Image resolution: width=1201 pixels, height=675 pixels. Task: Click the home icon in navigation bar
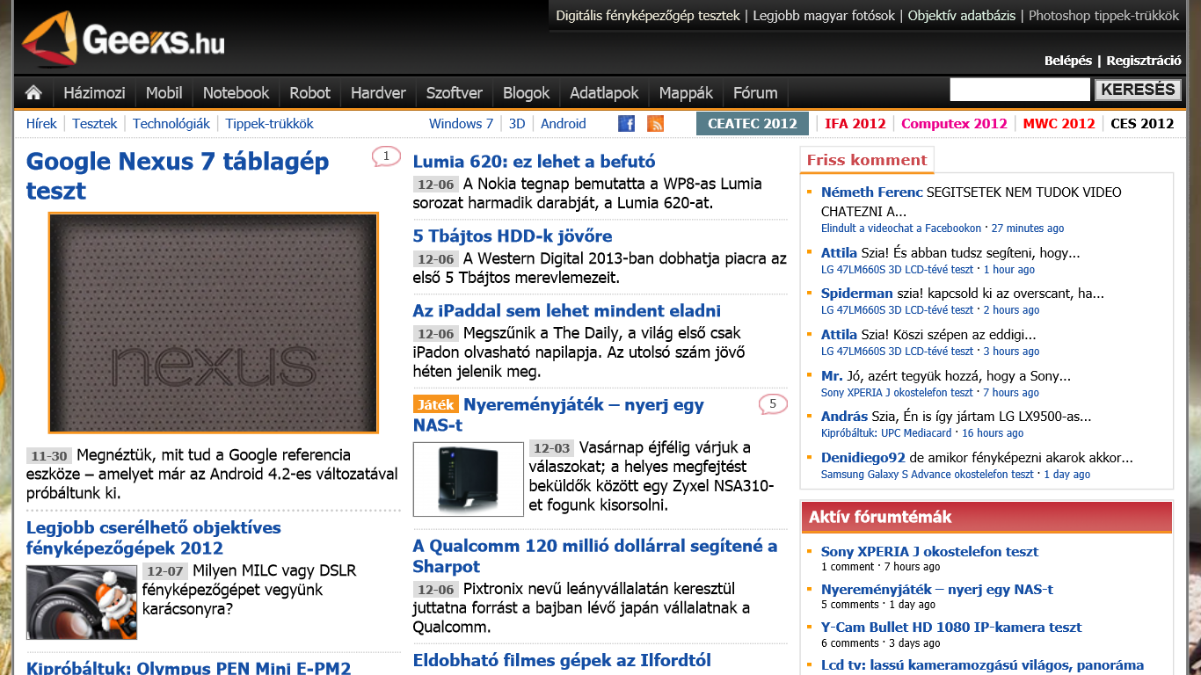point(33,93)
